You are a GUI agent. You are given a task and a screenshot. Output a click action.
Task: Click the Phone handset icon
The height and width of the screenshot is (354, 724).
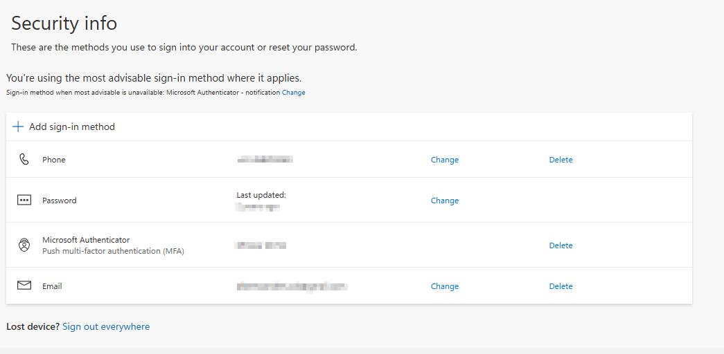pyautogui.click(x=24, y=160)
